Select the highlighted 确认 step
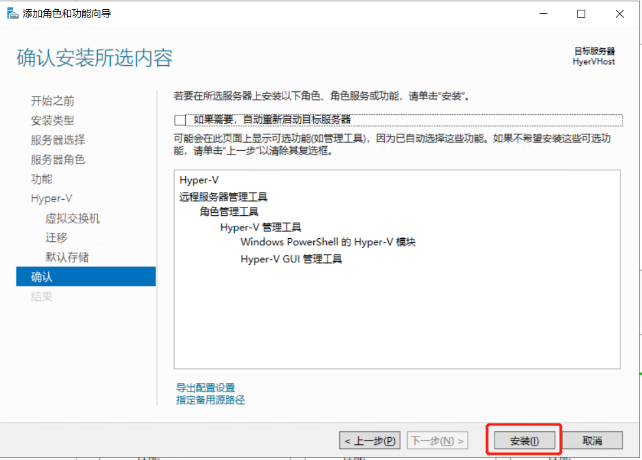Viewport: 642px width, 460px height. 41,276
